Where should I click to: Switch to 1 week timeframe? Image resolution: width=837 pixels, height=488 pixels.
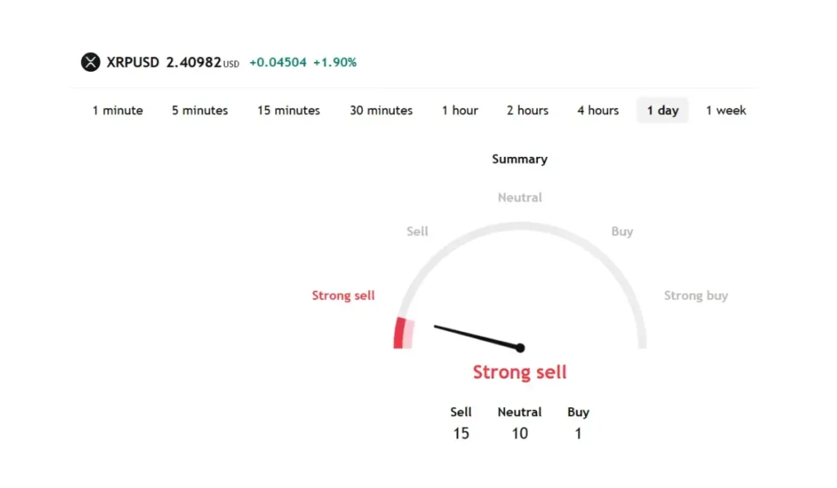[726, 110]
